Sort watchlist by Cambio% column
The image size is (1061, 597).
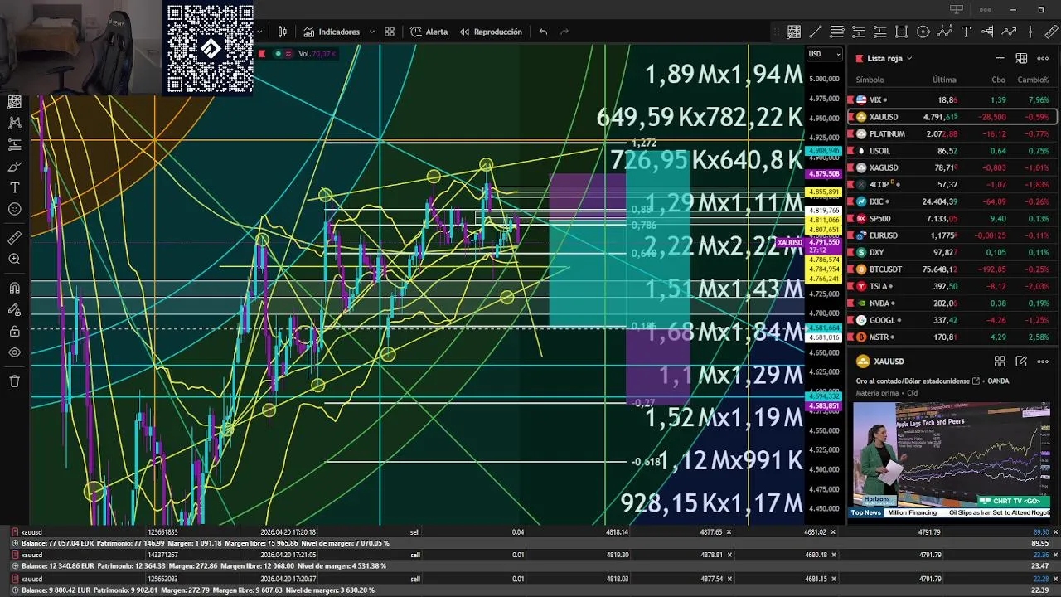pos(1033,80)
